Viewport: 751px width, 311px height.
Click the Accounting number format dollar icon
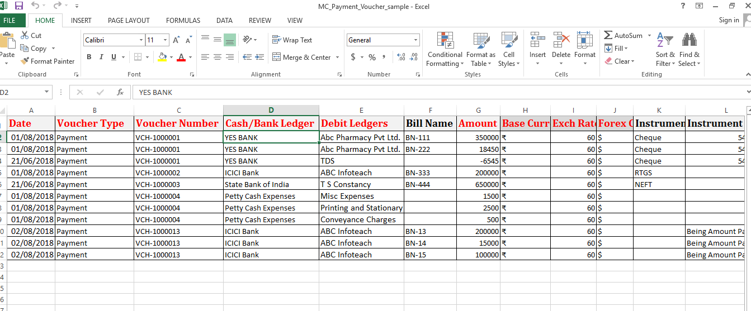[x=353, y=57]
